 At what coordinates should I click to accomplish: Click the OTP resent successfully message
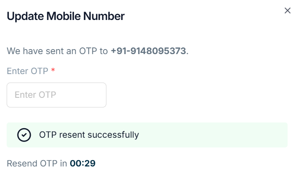click(x=89, y=135)
